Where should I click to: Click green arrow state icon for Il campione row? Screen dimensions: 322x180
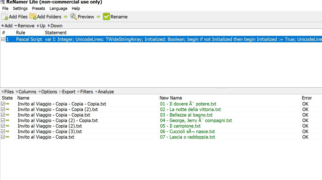(x=7, y=126)
